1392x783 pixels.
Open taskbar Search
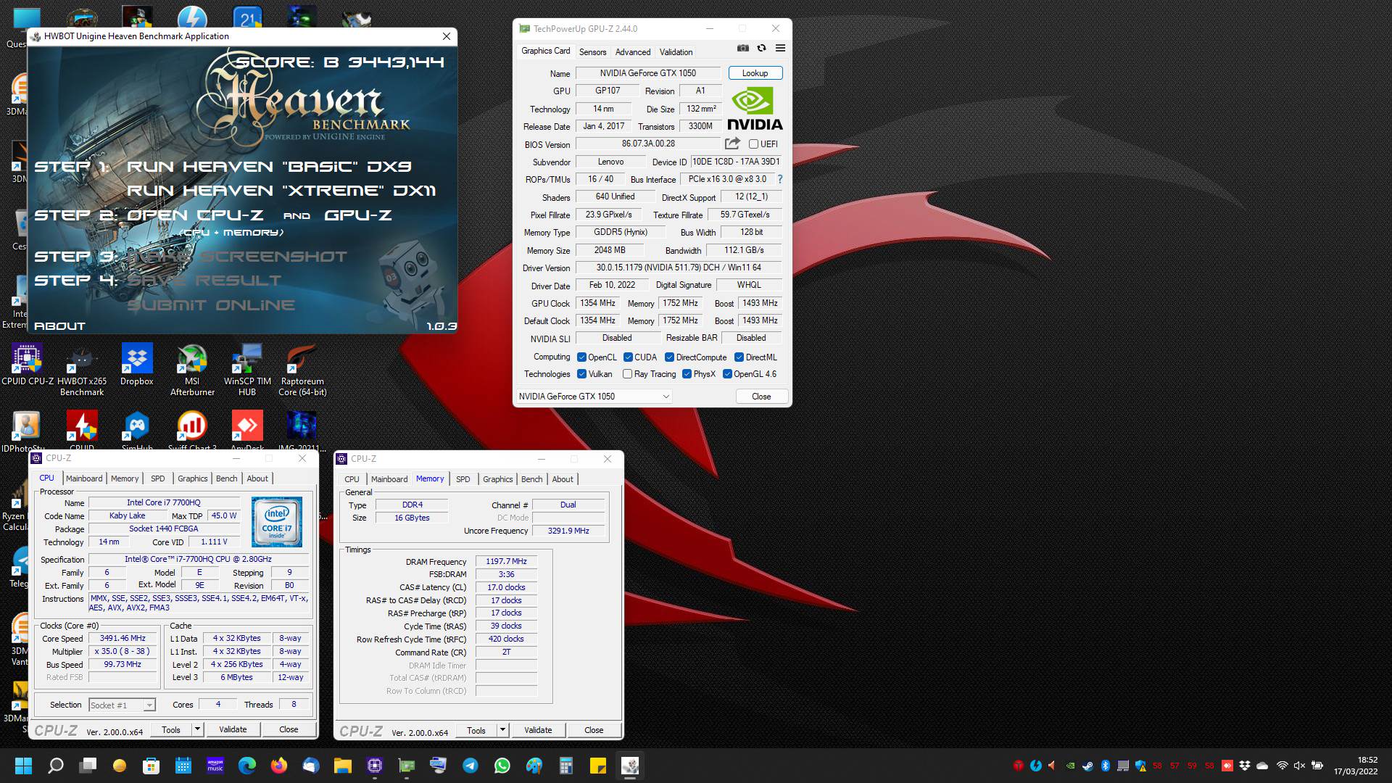point(56,766)
